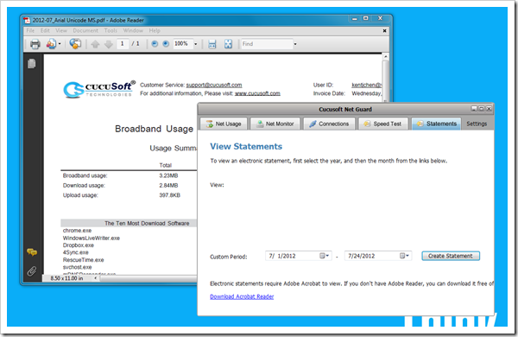Open the Find options dropdown arrow
Image resolution: width=518 pixels, height=337 pixels.
295,44
